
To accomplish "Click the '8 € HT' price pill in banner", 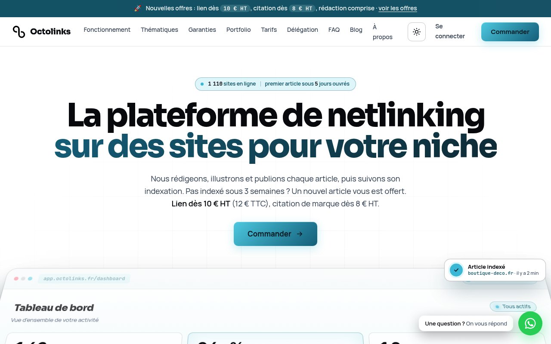I will point(302,9).
